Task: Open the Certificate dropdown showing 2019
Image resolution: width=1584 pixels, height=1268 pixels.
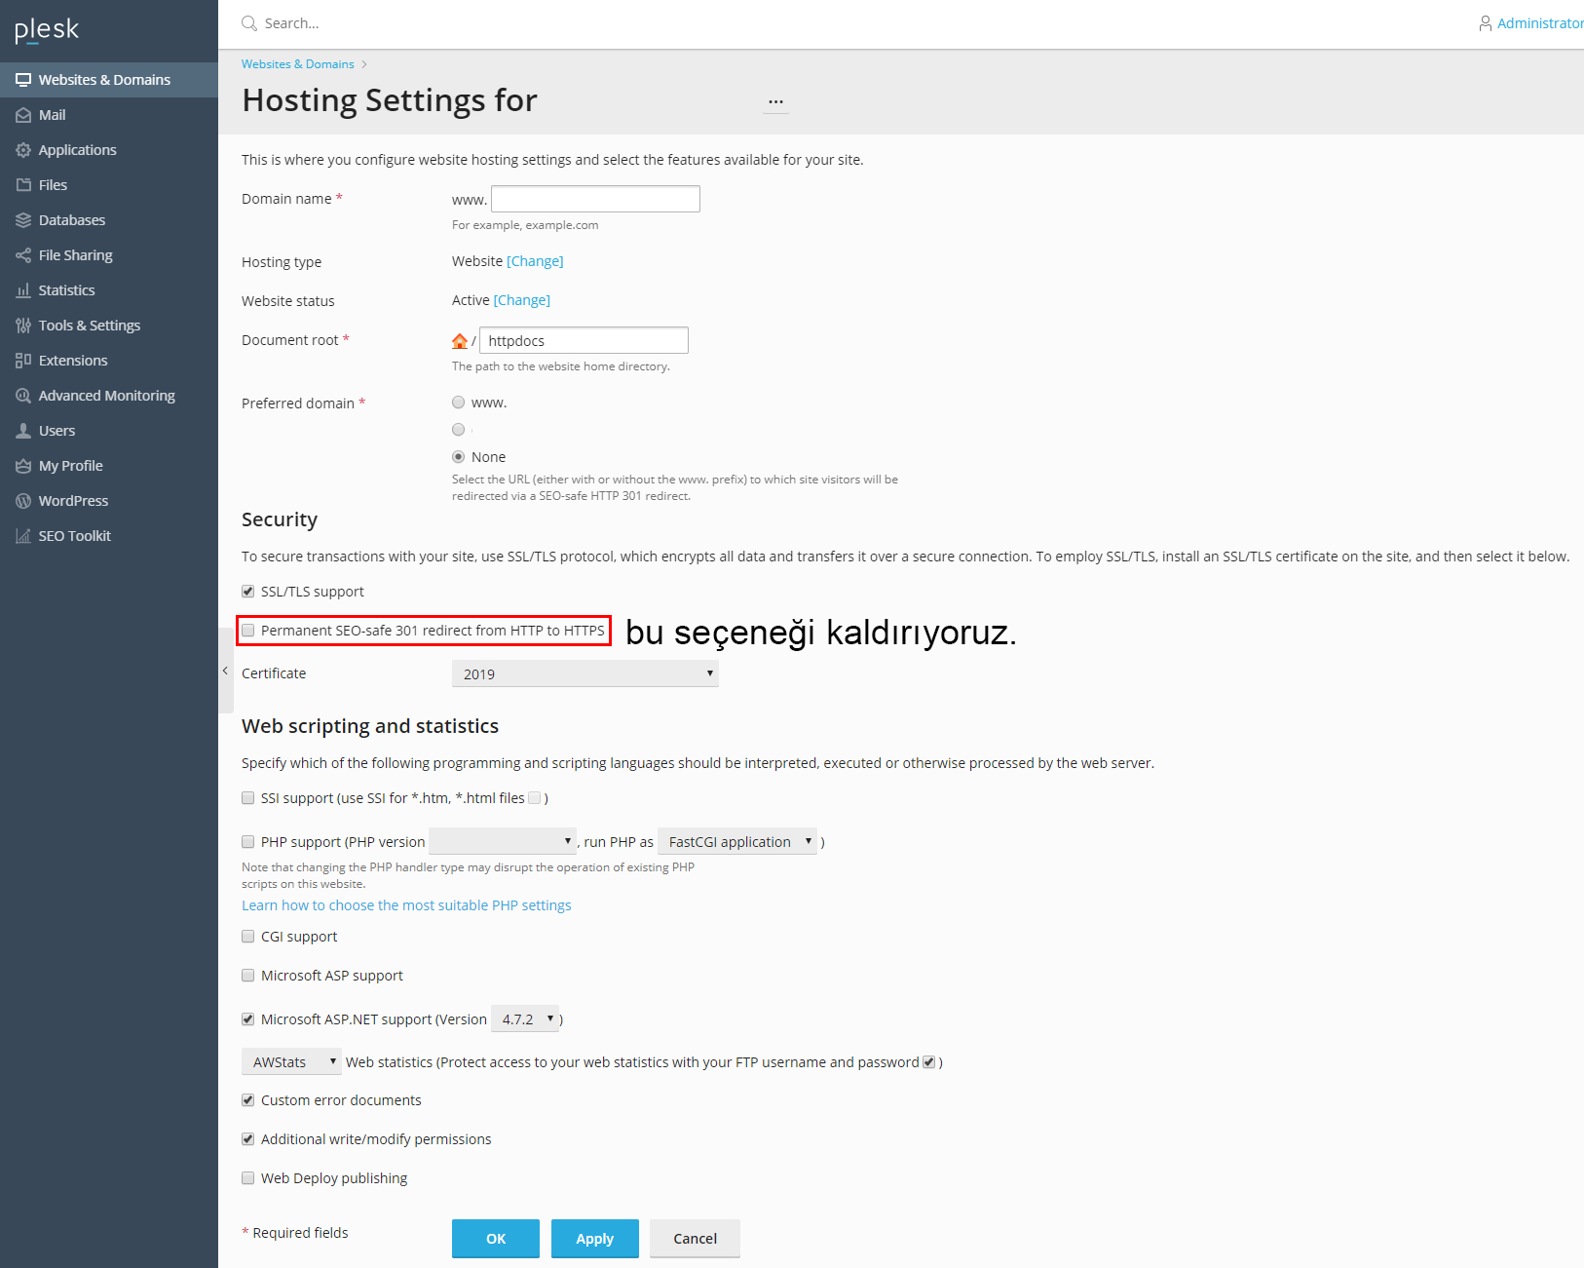Action: pyautogui.click(x=585, y=673)
